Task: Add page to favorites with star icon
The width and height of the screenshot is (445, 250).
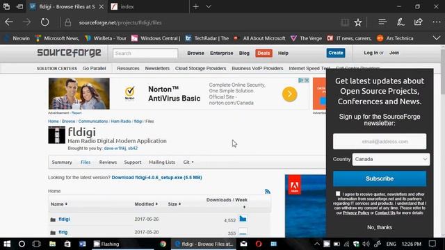Action: [358, 22]
